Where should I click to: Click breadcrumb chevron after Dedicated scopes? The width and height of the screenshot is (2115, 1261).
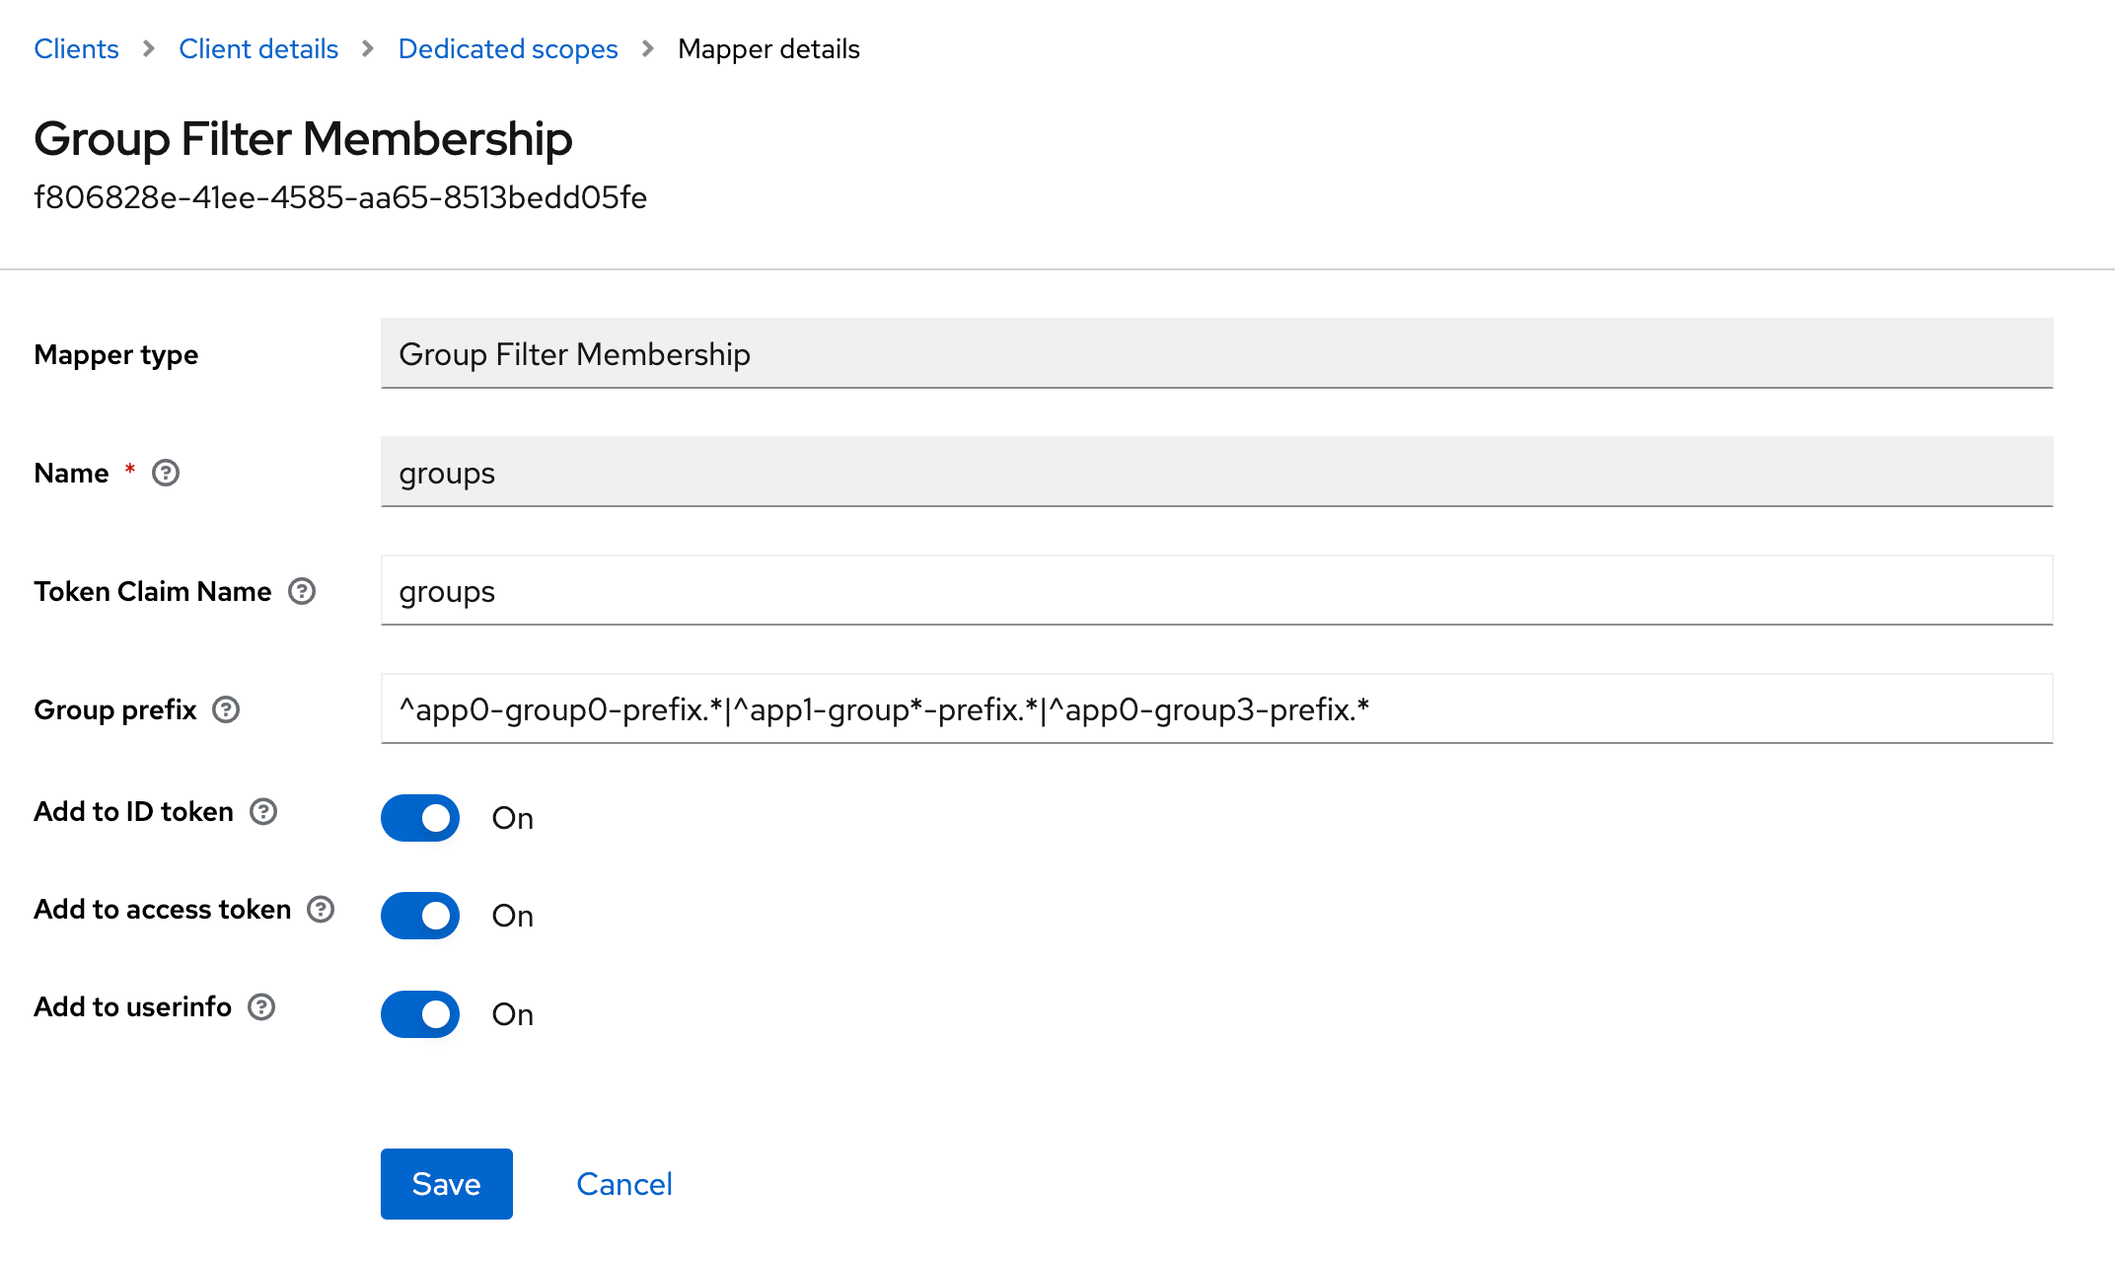point(648,49)
